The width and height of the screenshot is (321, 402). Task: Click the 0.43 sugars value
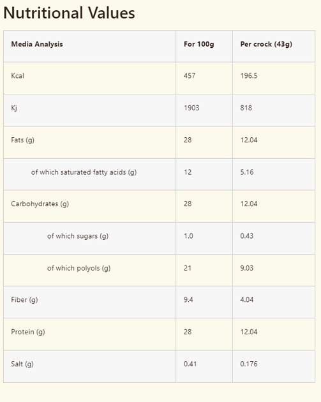[x=247, y=236]
